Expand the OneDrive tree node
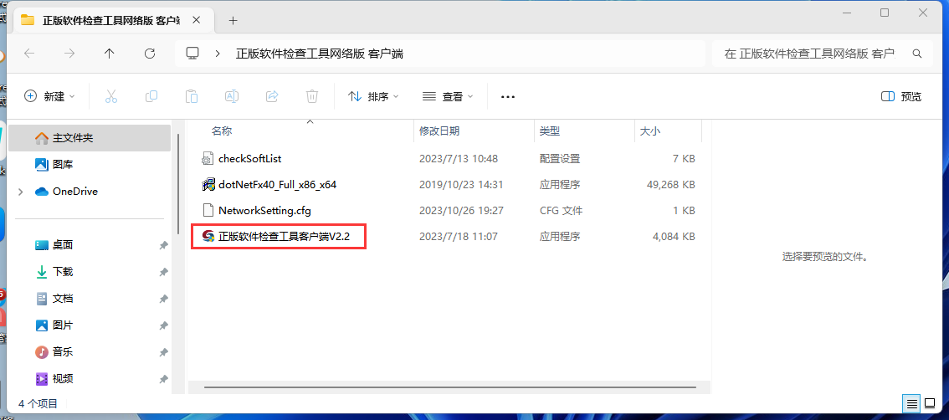The width and height of the screenshot is (949, 420). point(21,192)
